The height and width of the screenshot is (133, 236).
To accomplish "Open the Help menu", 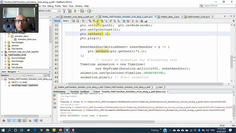I will [86, 6].
